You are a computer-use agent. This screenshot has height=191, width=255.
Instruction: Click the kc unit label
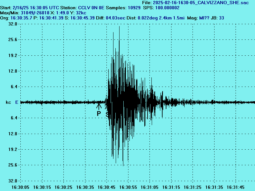tap(8, 102)
